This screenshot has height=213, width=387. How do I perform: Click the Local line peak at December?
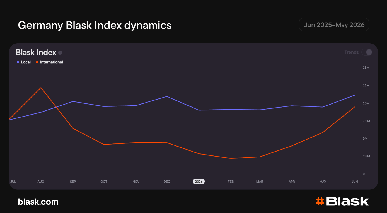[x=167, y=96]
